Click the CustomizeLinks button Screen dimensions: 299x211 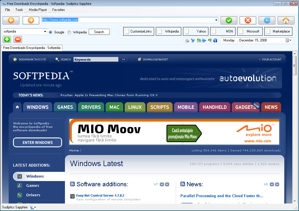(x=139, y=31)
